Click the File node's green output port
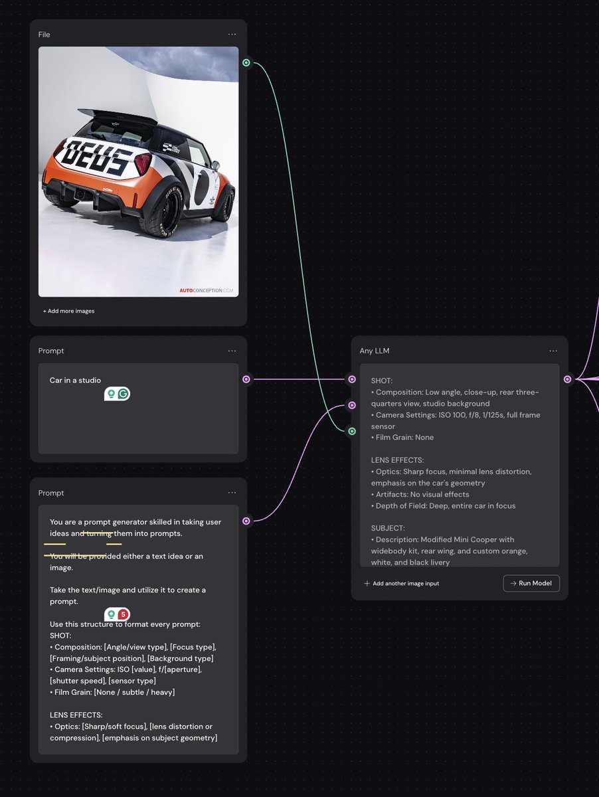Screen dimensions: 599x797 click(x=246, y=62)
